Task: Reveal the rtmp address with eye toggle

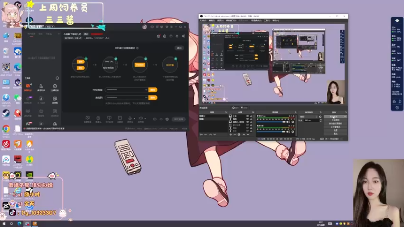Action: (x=146, y=90)
